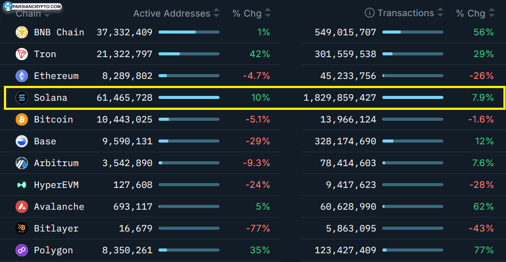Click the Active Addresses column header

[172, 14]
